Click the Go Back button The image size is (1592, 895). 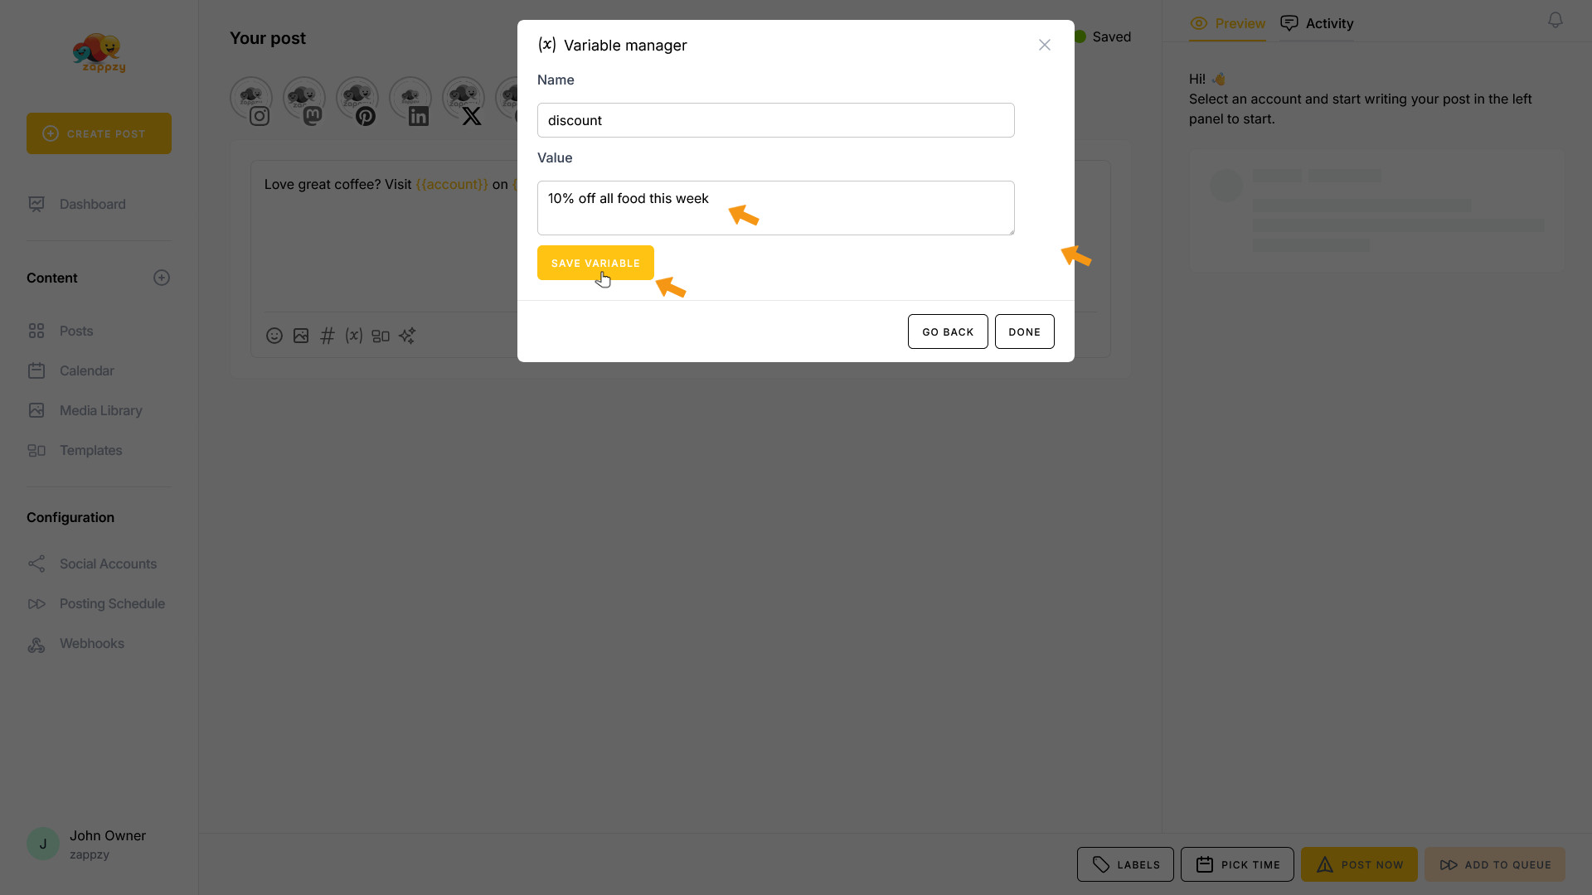pos(948,331)
